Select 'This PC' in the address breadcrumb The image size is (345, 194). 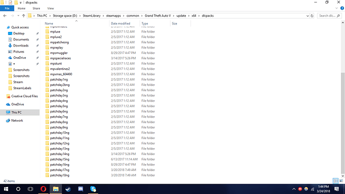42,16
